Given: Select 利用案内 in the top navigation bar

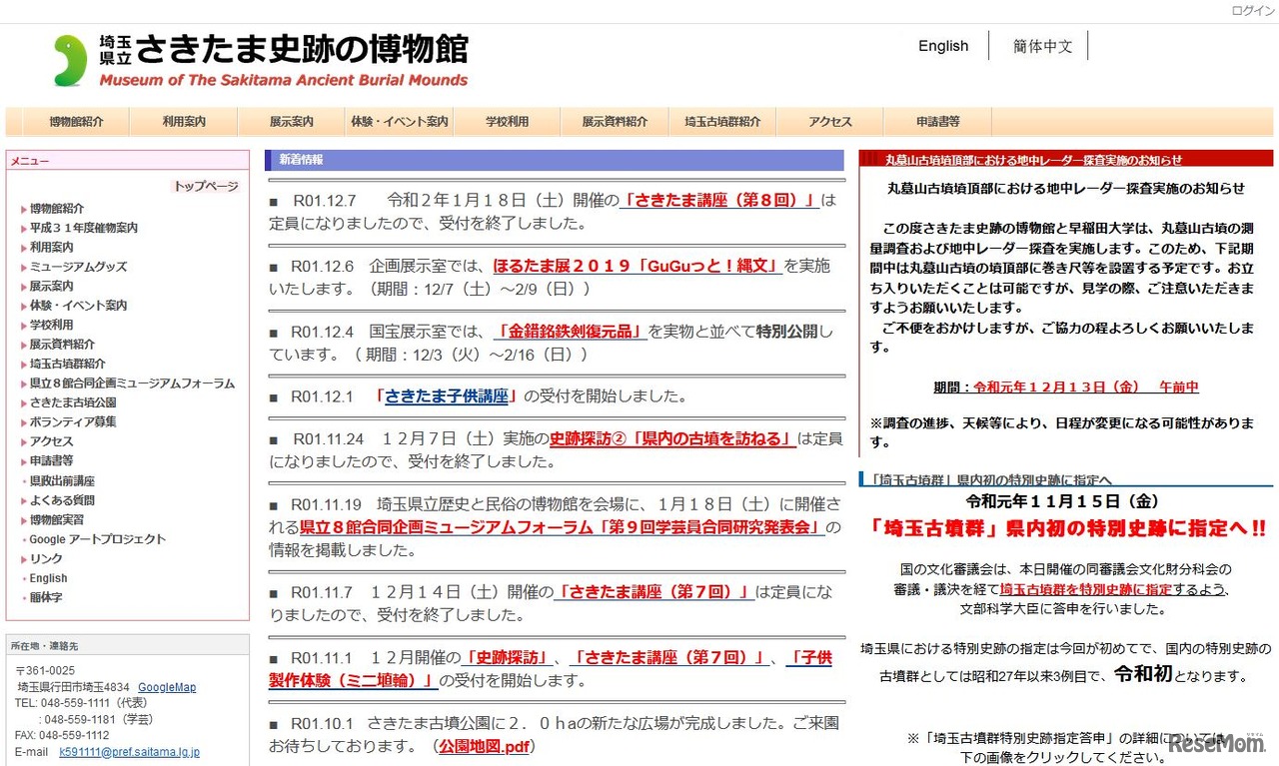Looking at the screenshot, I should (183, 121).
